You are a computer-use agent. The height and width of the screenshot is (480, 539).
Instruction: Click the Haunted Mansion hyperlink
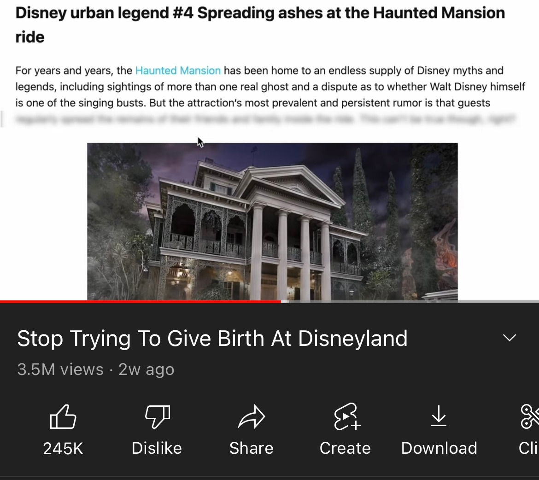(178, 70)
